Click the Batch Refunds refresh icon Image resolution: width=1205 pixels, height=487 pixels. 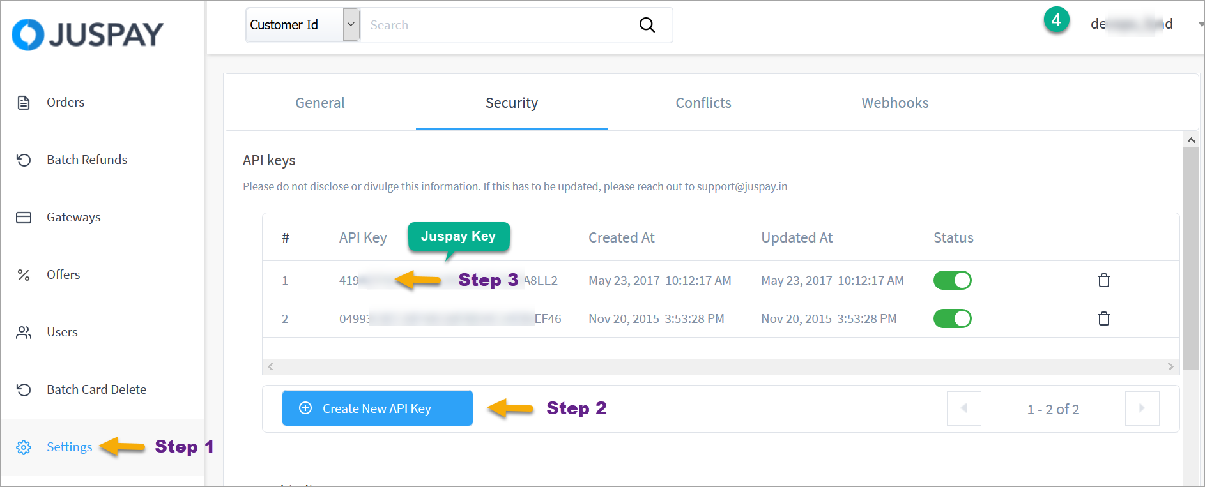(x=24, y=160)
